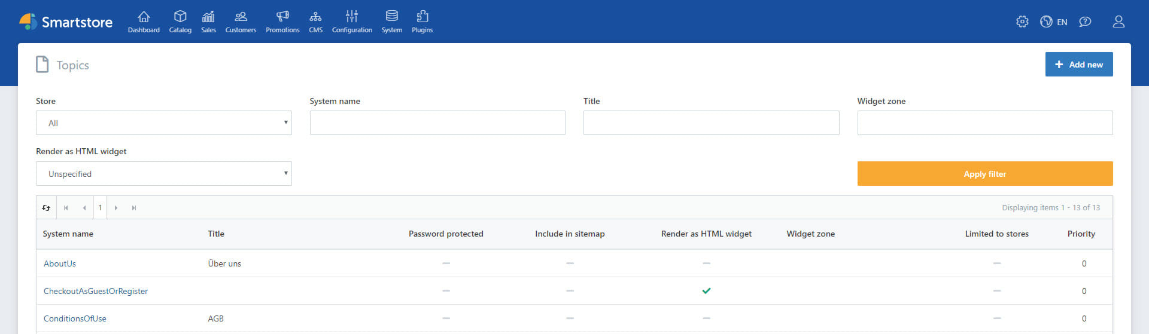Click the Add new button

(x=1078, y=65)
